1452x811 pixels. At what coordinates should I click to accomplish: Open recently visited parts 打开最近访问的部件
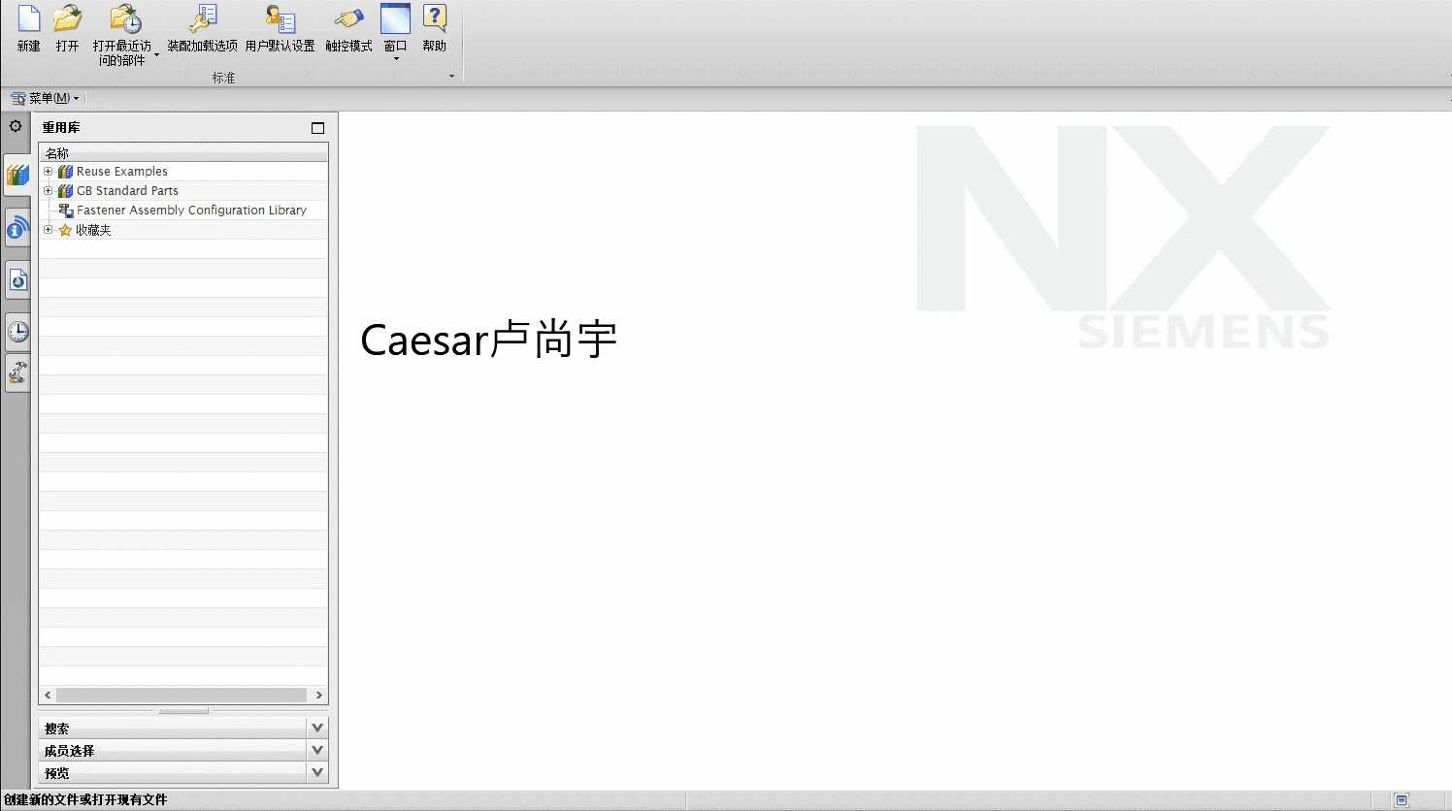[121, 35]
